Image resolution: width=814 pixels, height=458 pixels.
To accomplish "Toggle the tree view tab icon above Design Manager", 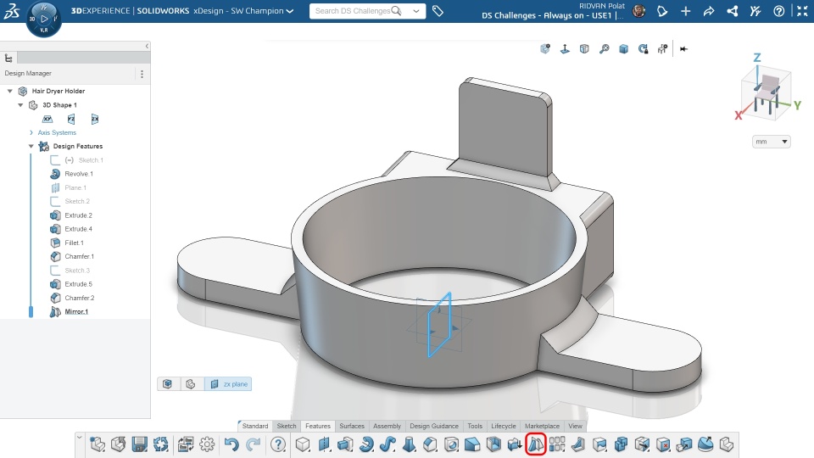I will pyautogui.click(x=8, y=58).
